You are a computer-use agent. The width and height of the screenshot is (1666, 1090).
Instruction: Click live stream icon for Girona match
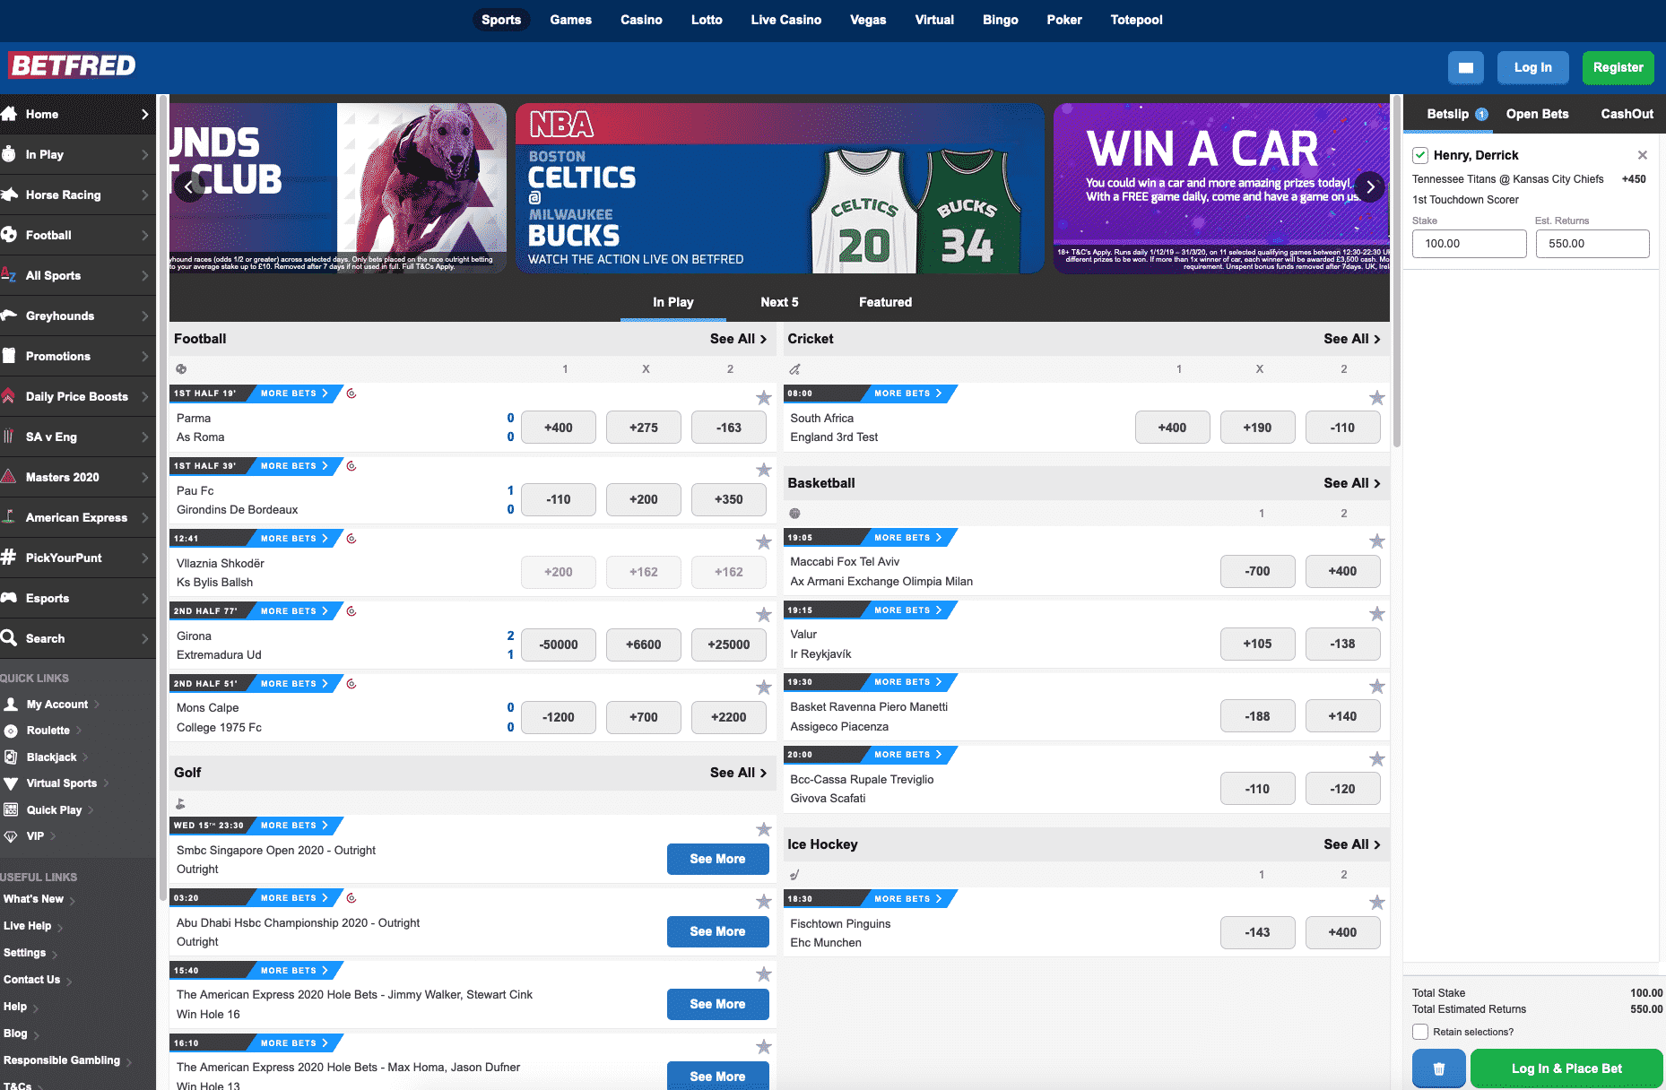[351, 611]
